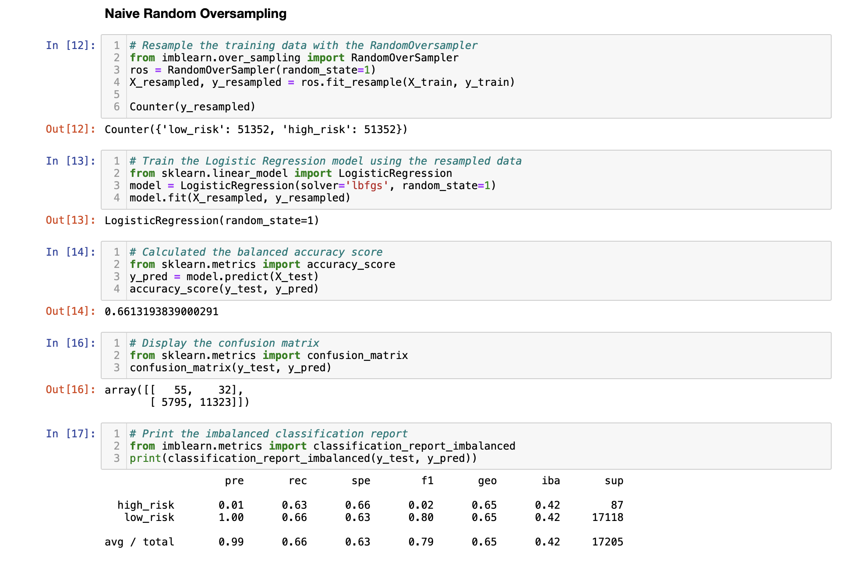Image resolution: width=847 pixels, height=570 pixels.
Task: Click the model.fit(X_resampled, y_resampled) line
Action: click(x=240, y=197)
